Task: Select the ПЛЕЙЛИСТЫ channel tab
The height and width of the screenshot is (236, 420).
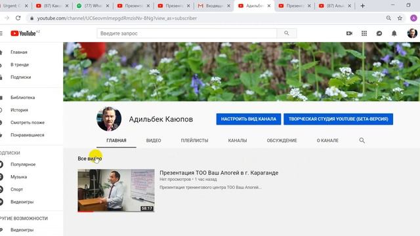Action: [194, 140]
